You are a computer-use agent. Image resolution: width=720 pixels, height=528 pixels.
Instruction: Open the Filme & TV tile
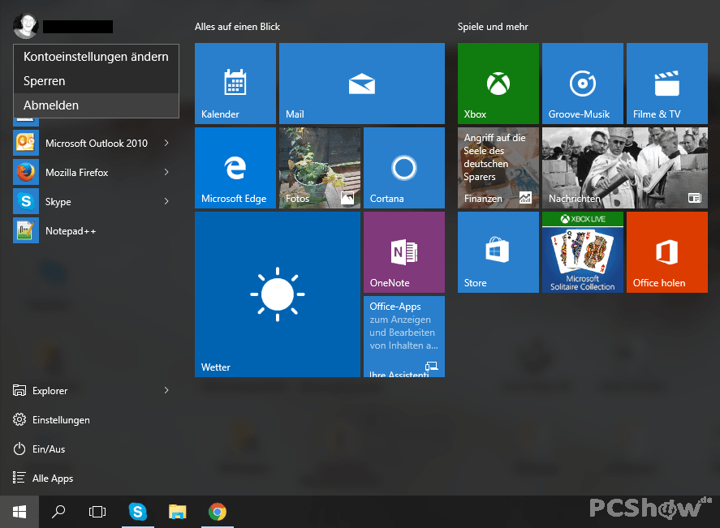pos(667,84)
